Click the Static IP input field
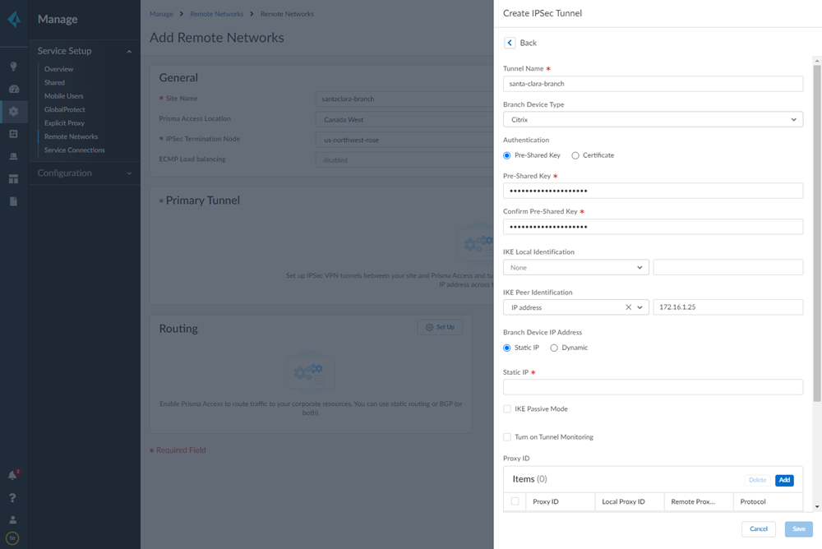 pyautogui.click(x=653, y=387)
